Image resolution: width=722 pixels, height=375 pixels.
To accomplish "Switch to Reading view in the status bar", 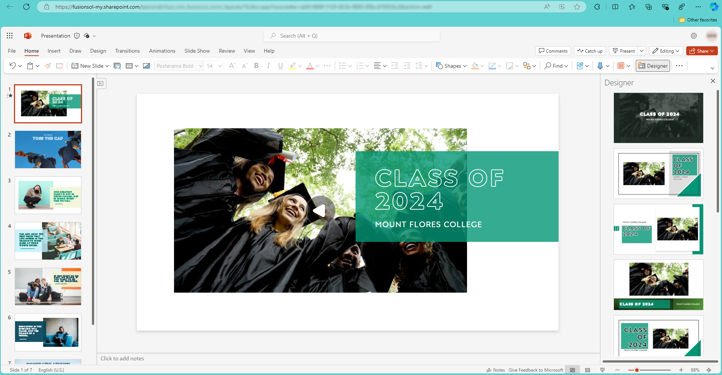I will click(603, 370).
